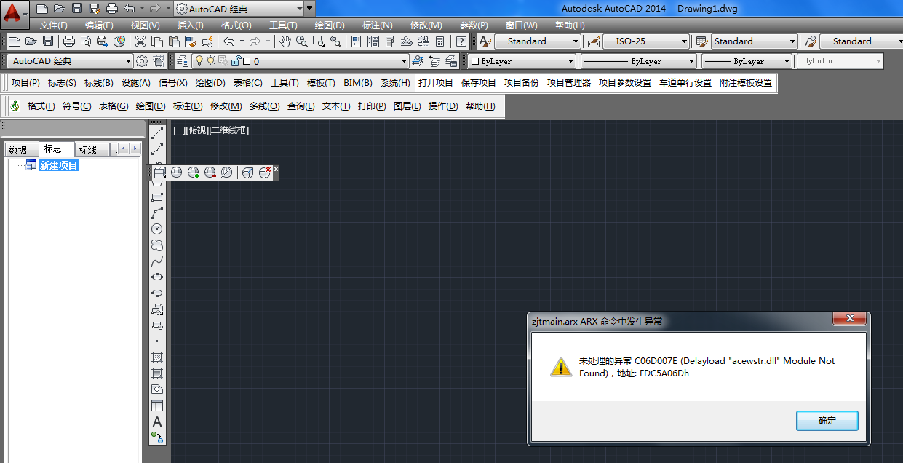Open 车道单行设置
This screenshot has width=903, height=463.
[685, 83]
